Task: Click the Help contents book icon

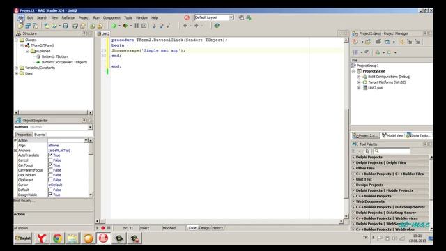Action: 217,26
